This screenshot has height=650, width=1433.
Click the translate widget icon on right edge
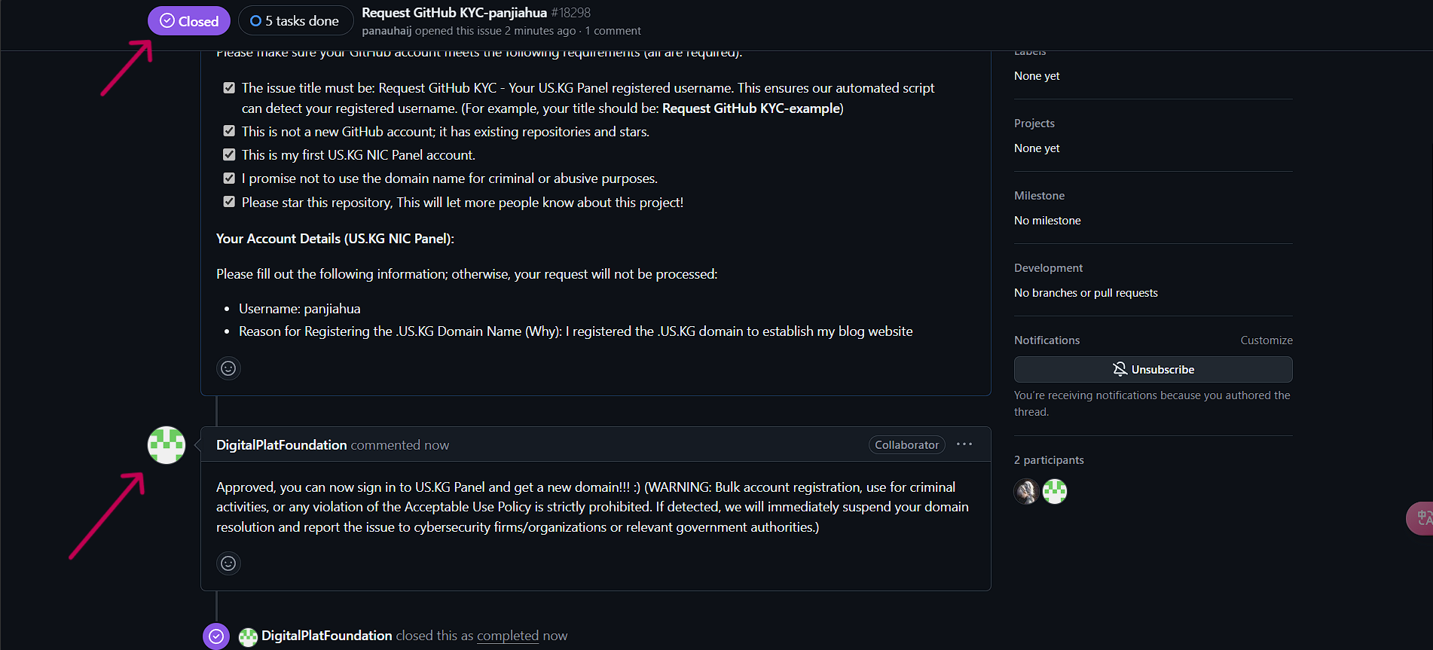pos(1422,518)
